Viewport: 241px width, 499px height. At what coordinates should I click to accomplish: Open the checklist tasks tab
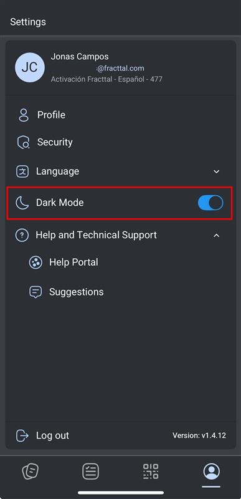(x=90, y=472)
